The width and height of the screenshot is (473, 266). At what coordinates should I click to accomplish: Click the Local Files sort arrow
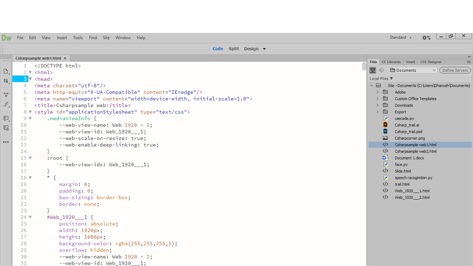(392, 78)
